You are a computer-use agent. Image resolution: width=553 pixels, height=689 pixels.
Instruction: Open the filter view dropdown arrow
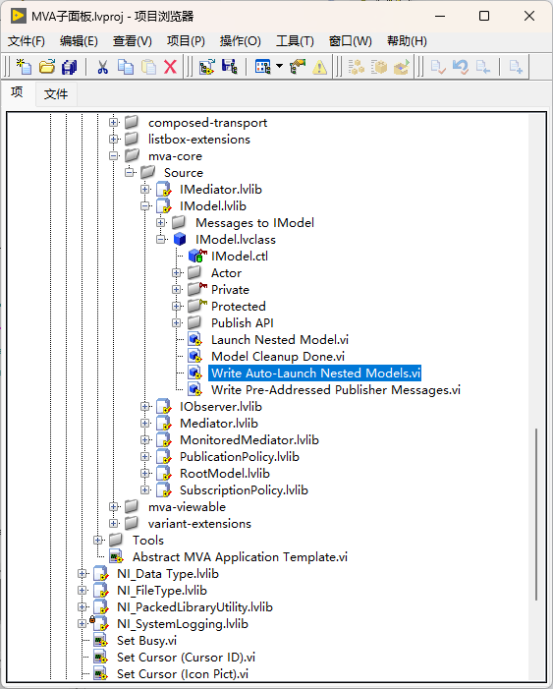(279, 67)
